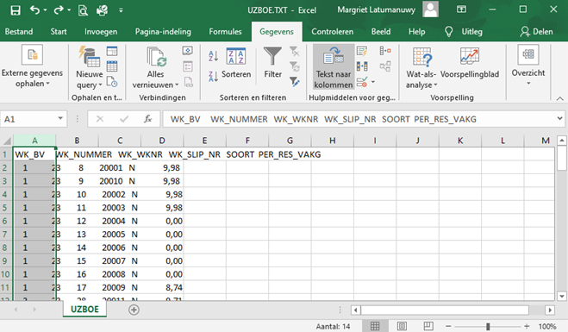The width and height of the screenshot is (568, 332).
Task: Click the Flash Fill icon
Action: (361, 51)
